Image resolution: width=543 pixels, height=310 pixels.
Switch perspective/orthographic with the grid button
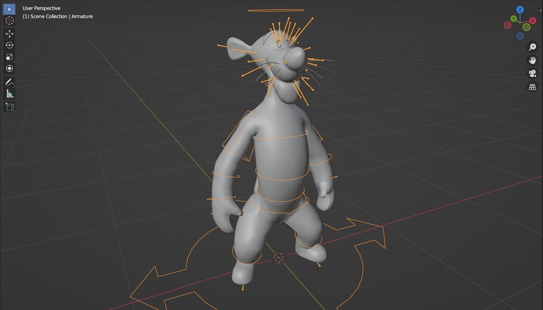(532, 87)
